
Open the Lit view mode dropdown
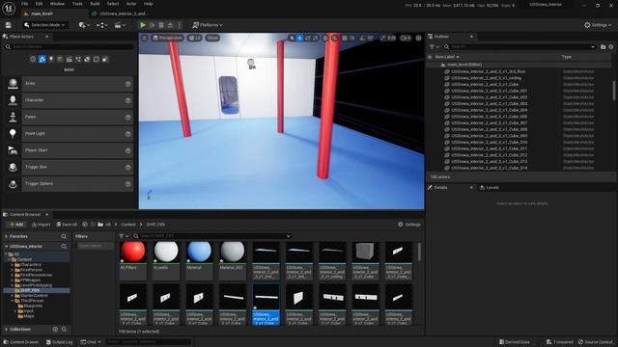[x=195, y=39]
